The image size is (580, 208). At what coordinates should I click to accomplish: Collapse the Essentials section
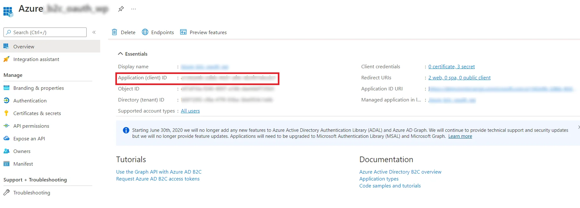(120, 54)
